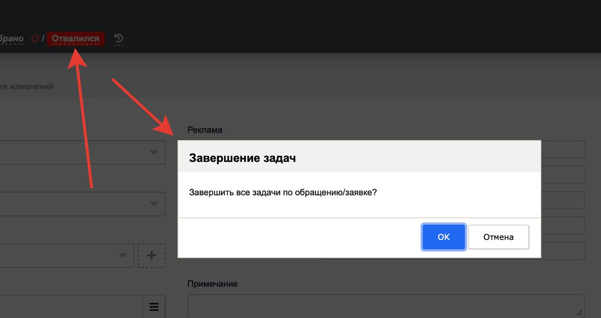The height and width of the screenshot is (318, 601).
Task: Click the red Отвалился status label
Action: [x=76, y=38]
